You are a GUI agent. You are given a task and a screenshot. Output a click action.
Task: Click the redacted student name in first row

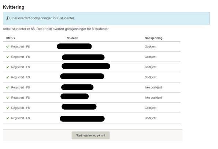74,46
